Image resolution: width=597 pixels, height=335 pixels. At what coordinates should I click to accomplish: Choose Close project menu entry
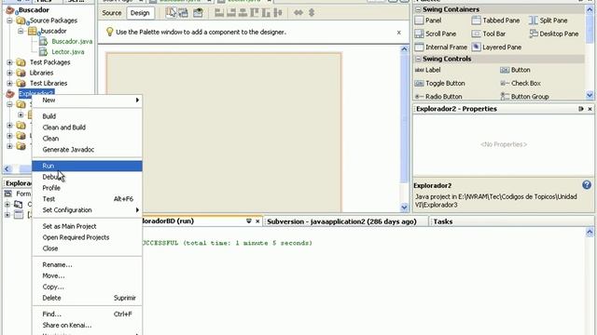click(87, 248)
